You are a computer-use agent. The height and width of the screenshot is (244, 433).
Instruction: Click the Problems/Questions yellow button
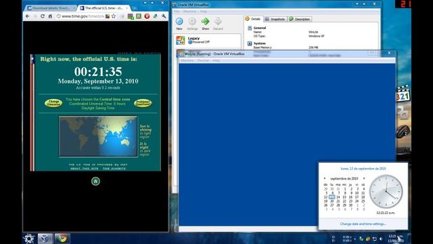tap(143, 103)
